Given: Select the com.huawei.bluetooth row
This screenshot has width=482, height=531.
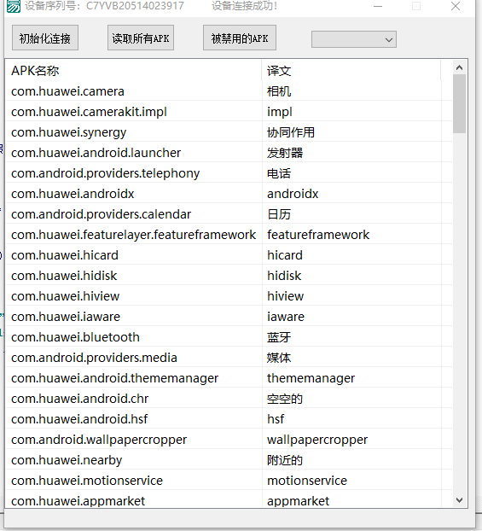Looking at the screenshot, I should (229, 337).
